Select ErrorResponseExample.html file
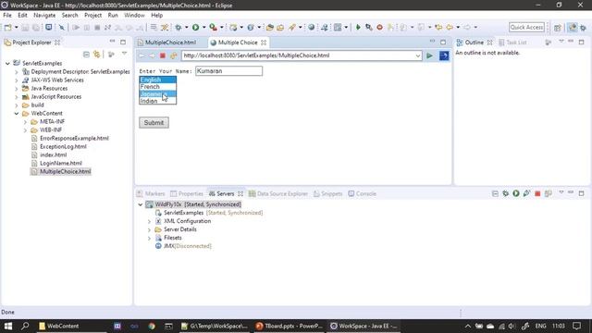 click(x=74, y=139)
